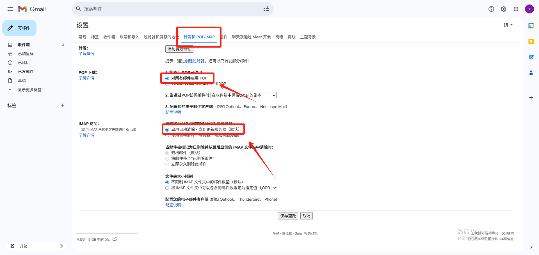
Task: Select '启用自动清除' radio button
Action: pos(167,130)
